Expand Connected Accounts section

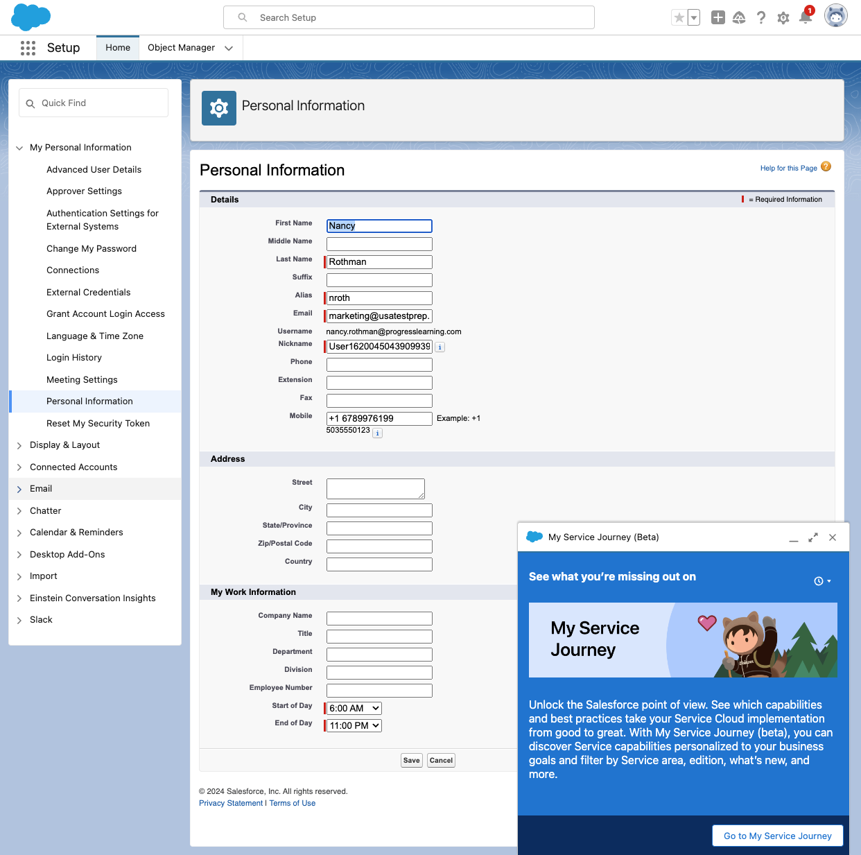coord(19,467)
